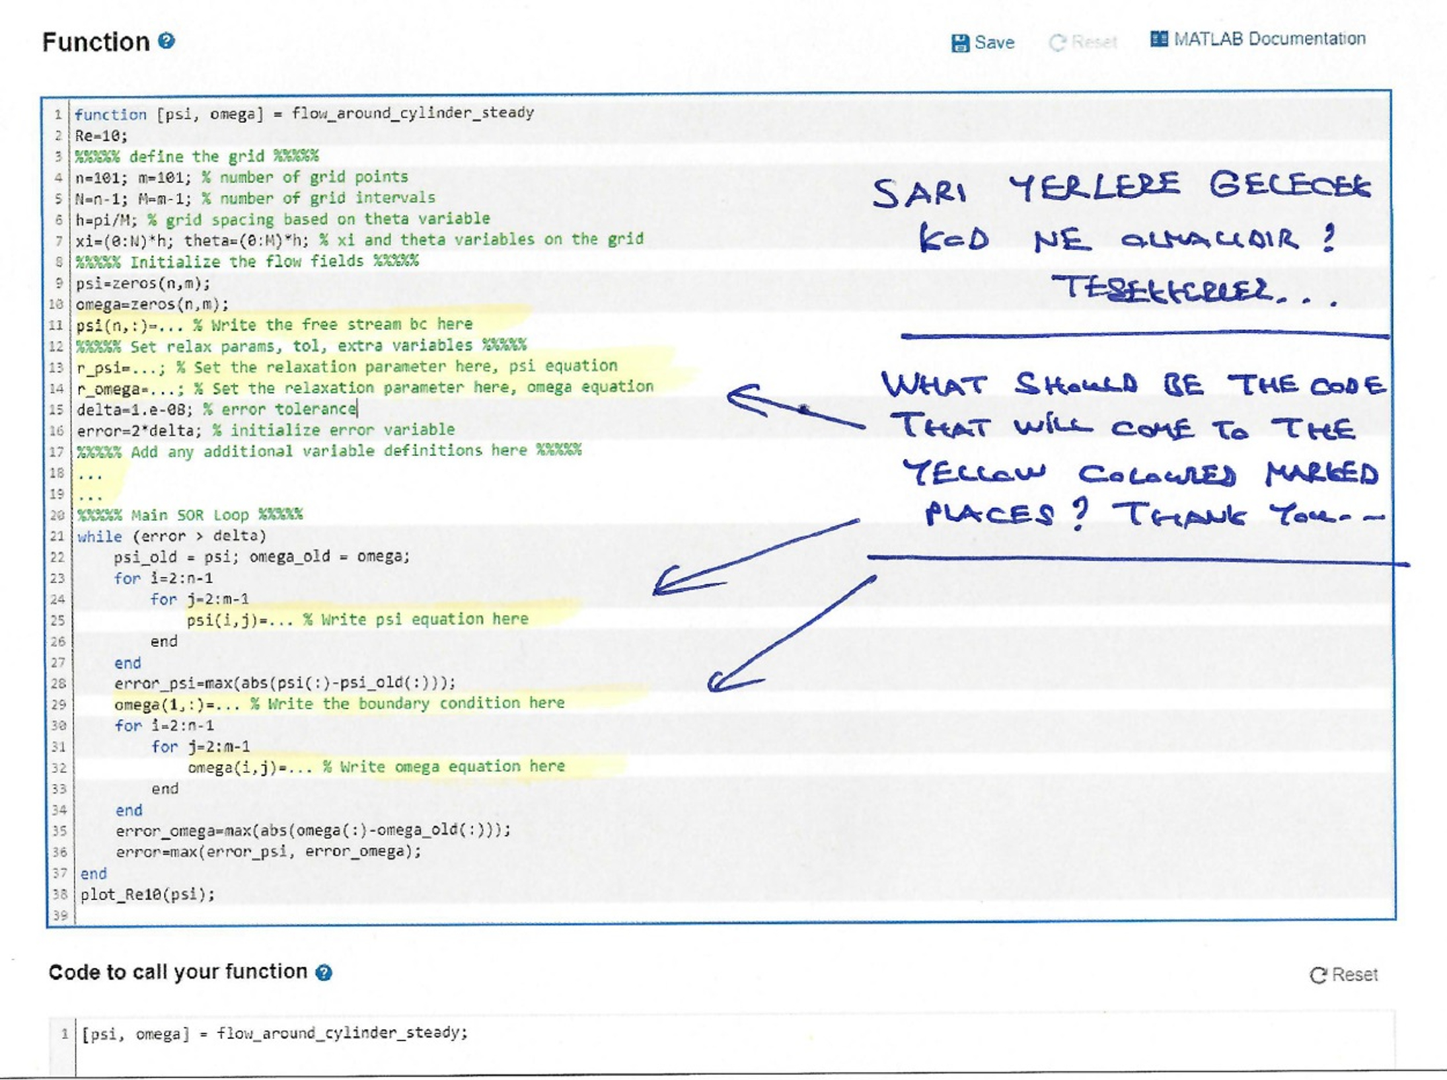Click the Save button

tap(990, 42)
